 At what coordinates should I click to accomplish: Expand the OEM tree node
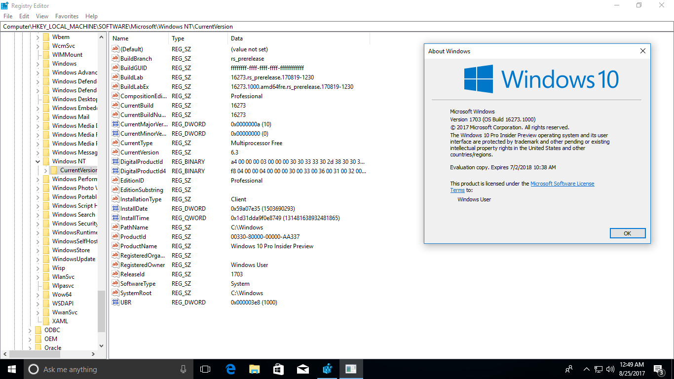click(x=30, y=339)
